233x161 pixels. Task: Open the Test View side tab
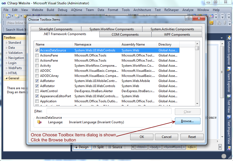(229, 104)
